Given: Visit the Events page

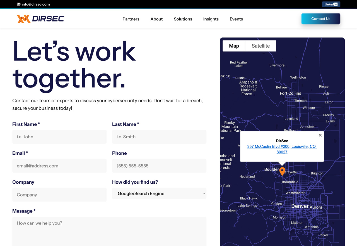Looking at the screenshot, I should click(236, 19).
